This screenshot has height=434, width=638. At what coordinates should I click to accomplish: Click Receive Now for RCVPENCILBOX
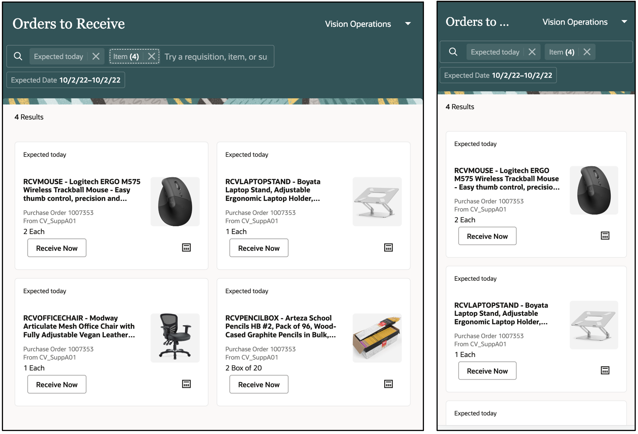coord(259,384)
